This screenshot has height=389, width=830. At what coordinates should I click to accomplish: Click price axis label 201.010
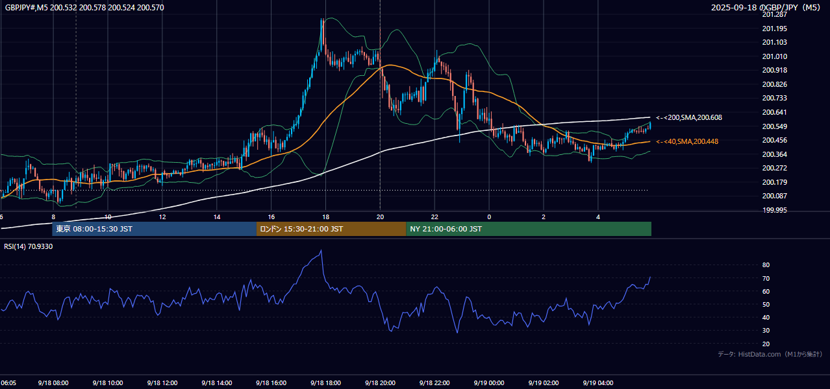[775, 56]
